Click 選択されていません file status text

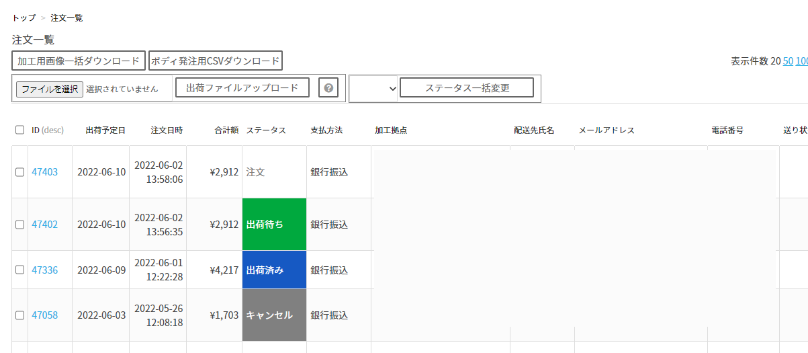click(x=122, y=89)
